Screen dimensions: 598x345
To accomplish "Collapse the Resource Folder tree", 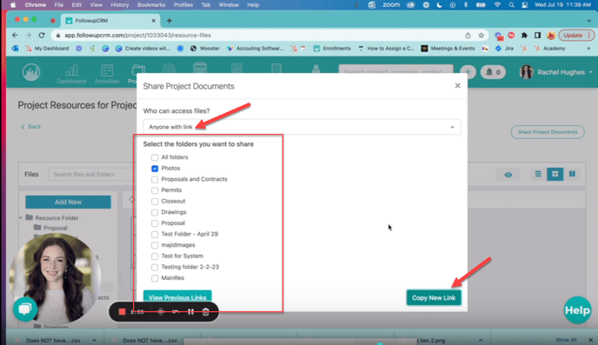I will tap(21, 218).
